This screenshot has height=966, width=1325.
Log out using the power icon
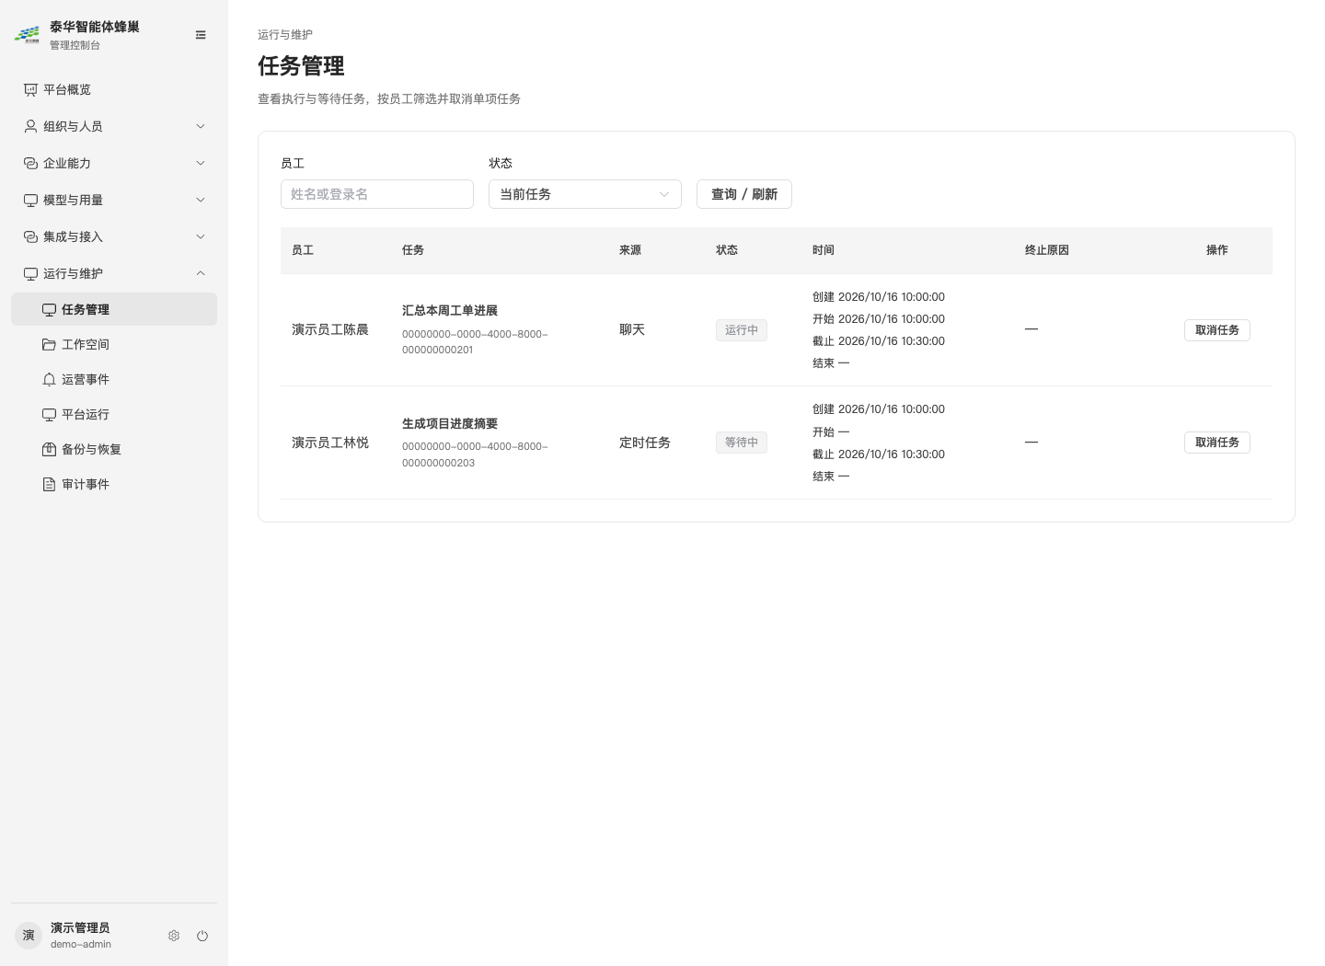coord(202,936)
